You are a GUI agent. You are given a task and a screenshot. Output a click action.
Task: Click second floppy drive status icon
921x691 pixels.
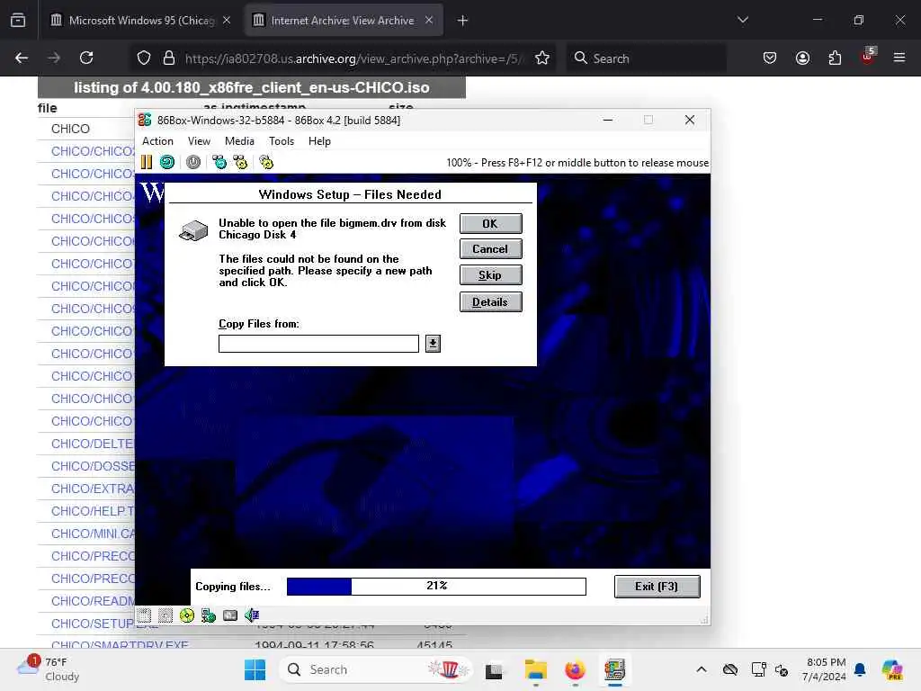(165, 615)
